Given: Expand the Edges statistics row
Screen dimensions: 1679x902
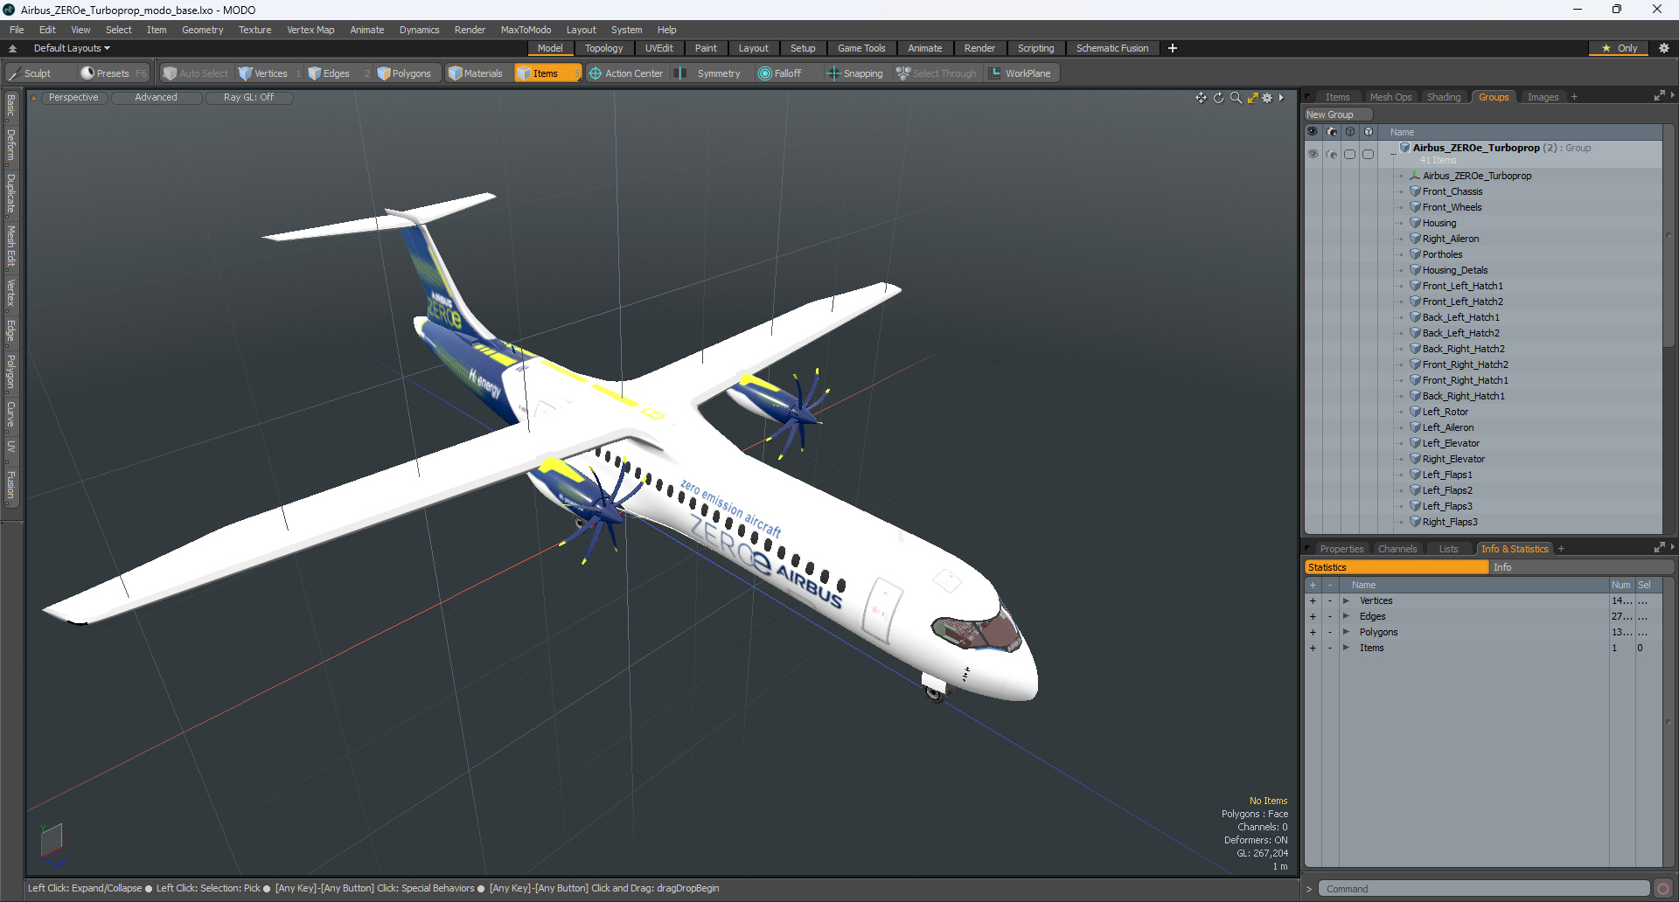Looking at the screenshot, I should (x=1346, y=616).
